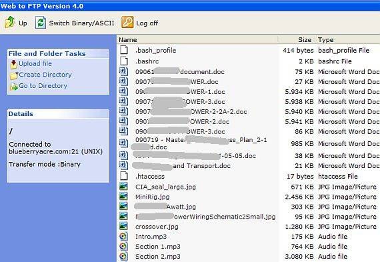
Task: Click the Up folder arrow icon
Action: [10, 22]
